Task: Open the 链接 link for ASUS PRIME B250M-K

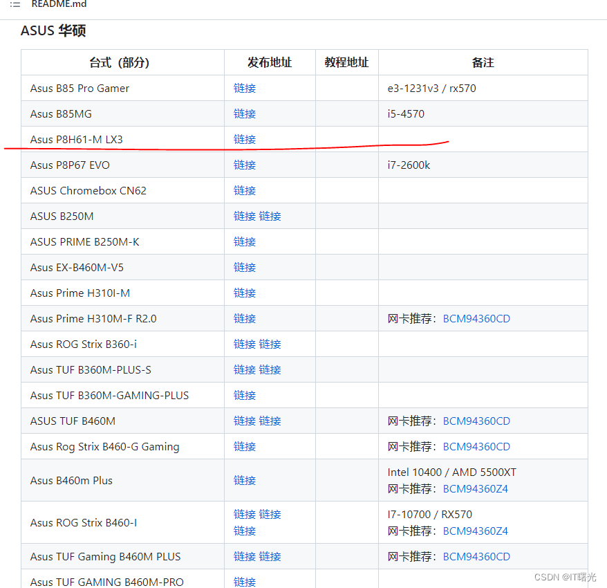Action: pyautogui.click(x=245, y=241)
